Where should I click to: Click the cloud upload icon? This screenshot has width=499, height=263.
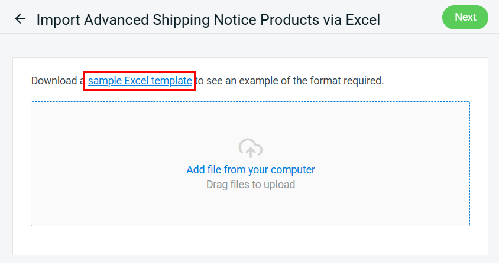pyautogui.click(x=250, y=149)
